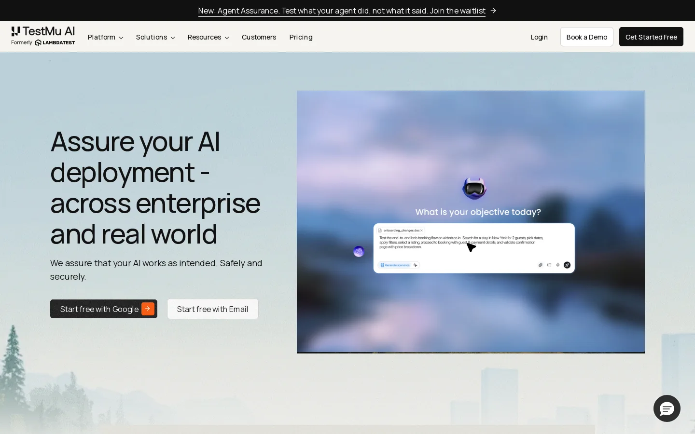Click the 'We assure that your AI works' subtext
Screen dimensions: 695x434
click(156, 270)
